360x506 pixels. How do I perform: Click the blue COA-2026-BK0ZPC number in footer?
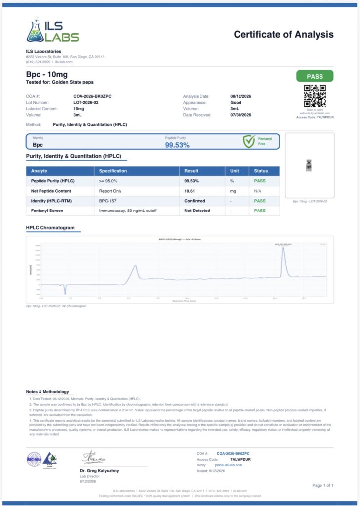pyautogui.click(x=233, y=454)
